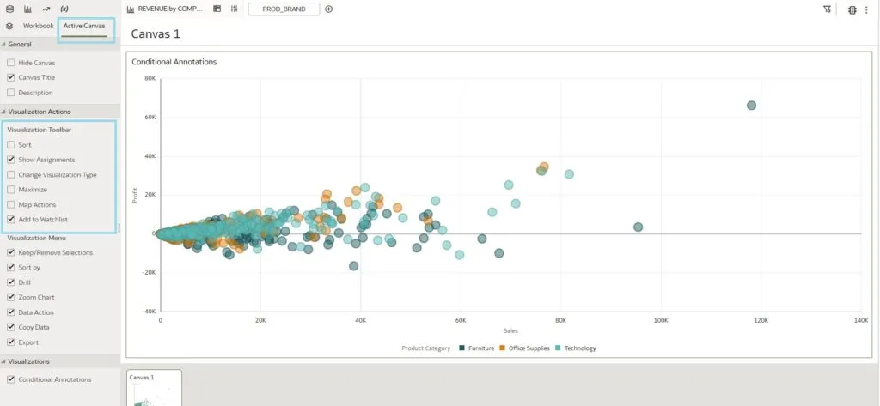
Task: Enable the Hide Canvas checkbox
Action: [10, 63]
